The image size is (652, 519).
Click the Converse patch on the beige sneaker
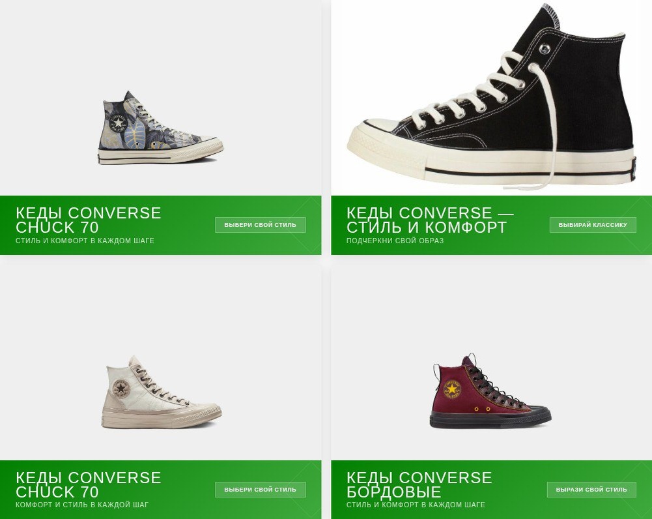tap(120, 389)
